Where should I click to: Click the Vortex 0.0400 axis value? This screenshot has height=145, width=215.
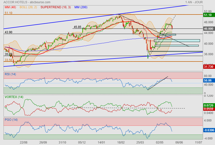click(208, 113)
